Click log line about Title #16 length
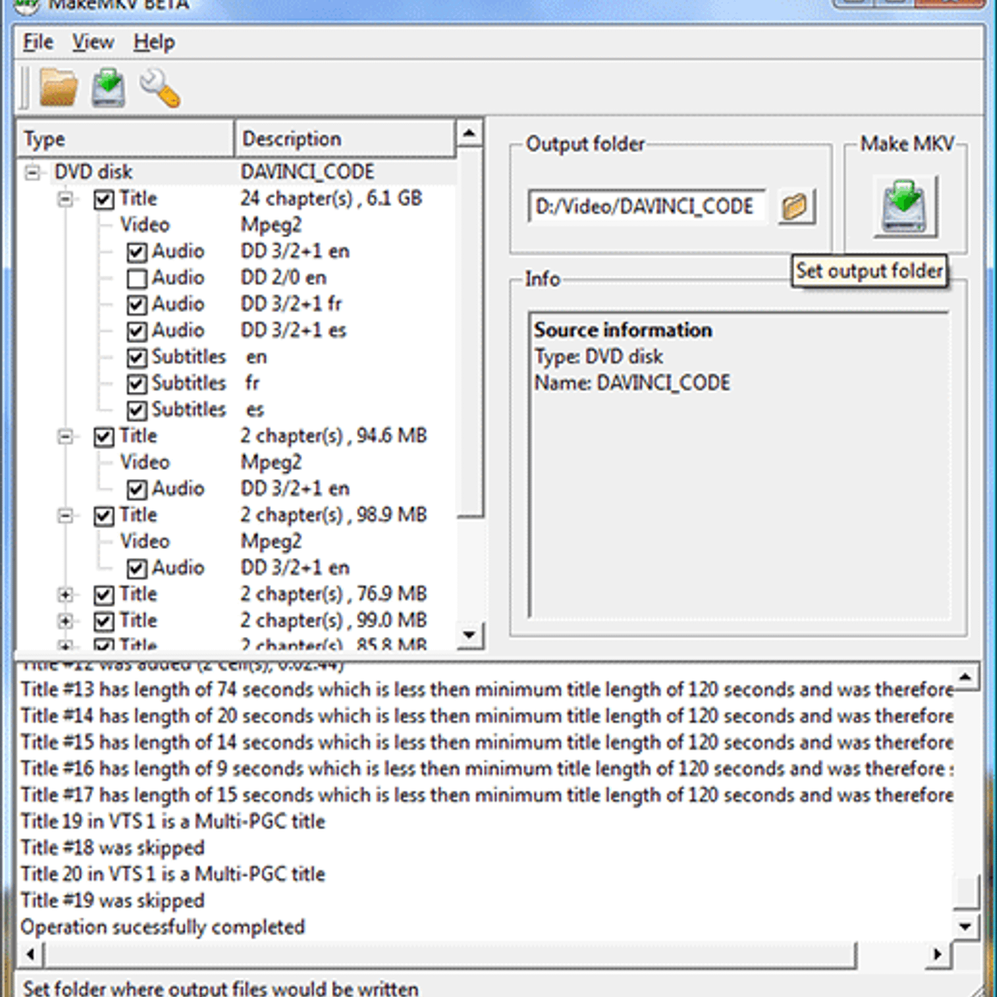Screen dimensions: 997x997 487,769
